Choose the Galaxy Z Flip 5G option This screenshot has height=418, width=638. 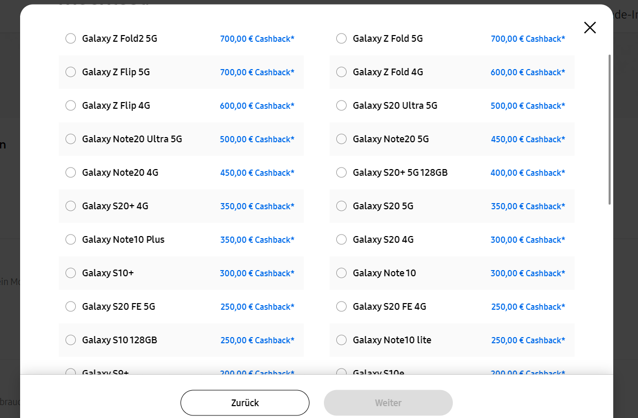tap(71, 72)
